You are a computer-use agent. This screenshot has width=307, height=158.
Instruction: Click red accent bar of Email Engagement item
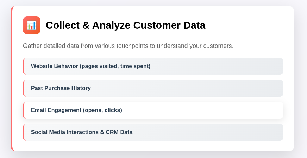(24, 110)
